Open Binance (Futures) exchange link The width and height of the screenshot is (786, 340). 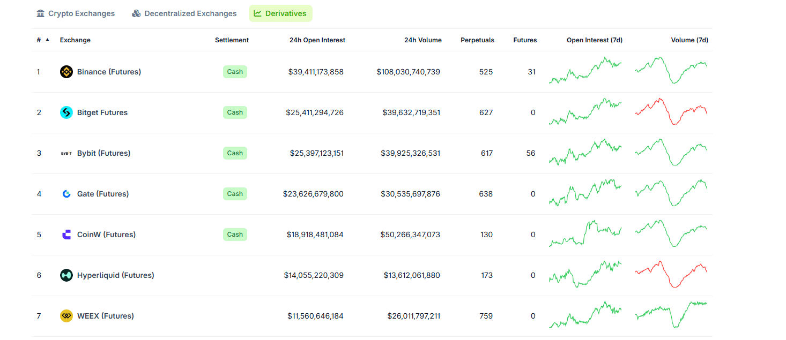click(x=109, y=72)
